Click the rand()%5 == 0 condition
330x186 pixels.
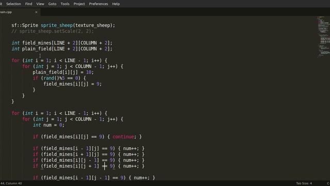click(61, 78)
